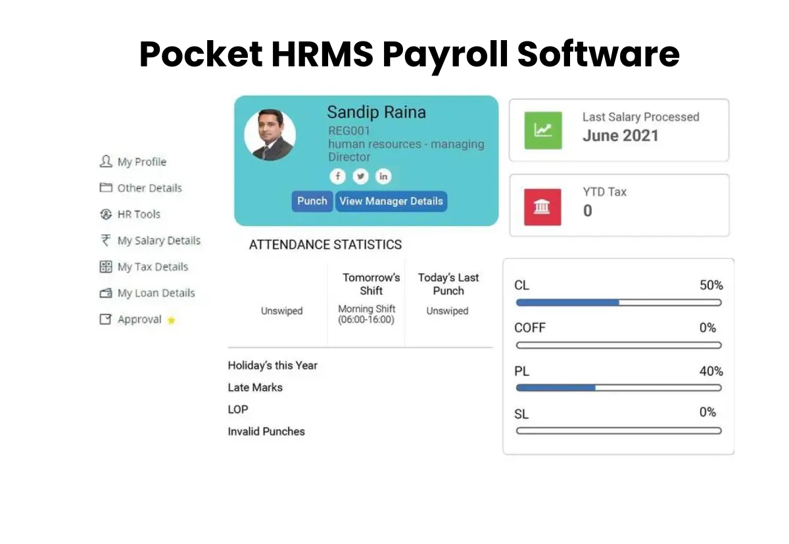The height and width of the screenshot is (544, 789).
Task: Click the PL 40% value
Action: tap(711, 371)
